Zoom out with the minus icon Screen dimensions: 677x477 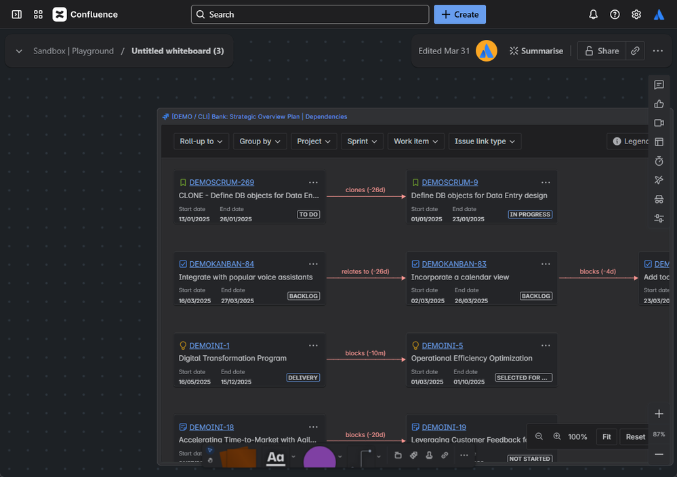point(659,454)
